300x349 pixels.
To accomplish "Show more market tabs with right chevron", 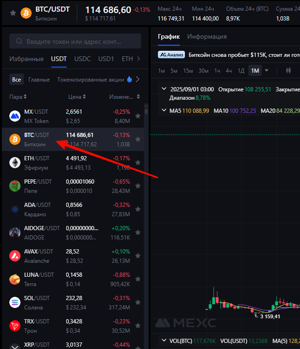I will pos(138,59).
